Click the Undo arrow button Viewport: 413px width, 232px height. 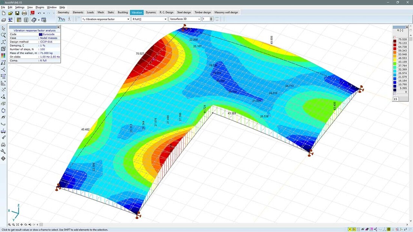[39, 13]
